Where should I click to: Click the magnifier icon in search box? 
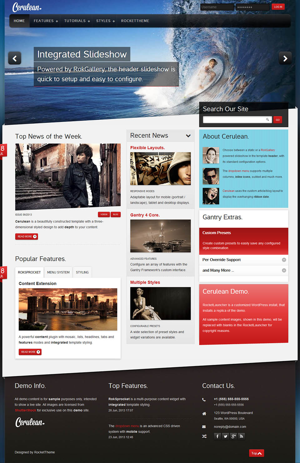coord(267,119)
